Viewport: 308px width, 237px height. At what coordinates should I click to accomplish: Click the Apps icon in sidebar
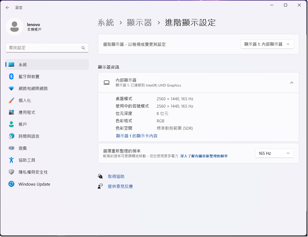pos(11,112)
